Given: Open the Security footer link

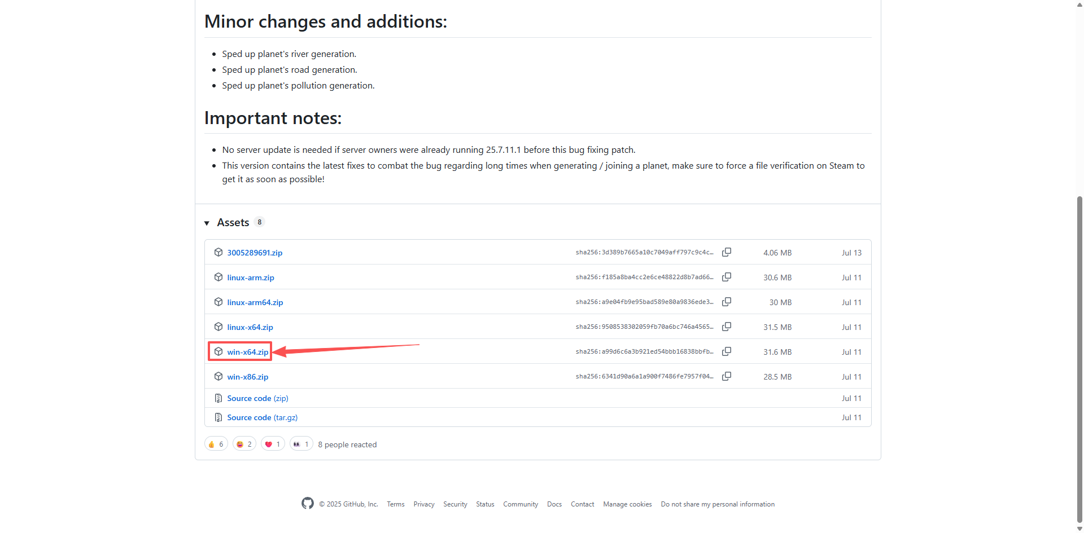Looking at the screenshot, I should click(x=455, y=504).
